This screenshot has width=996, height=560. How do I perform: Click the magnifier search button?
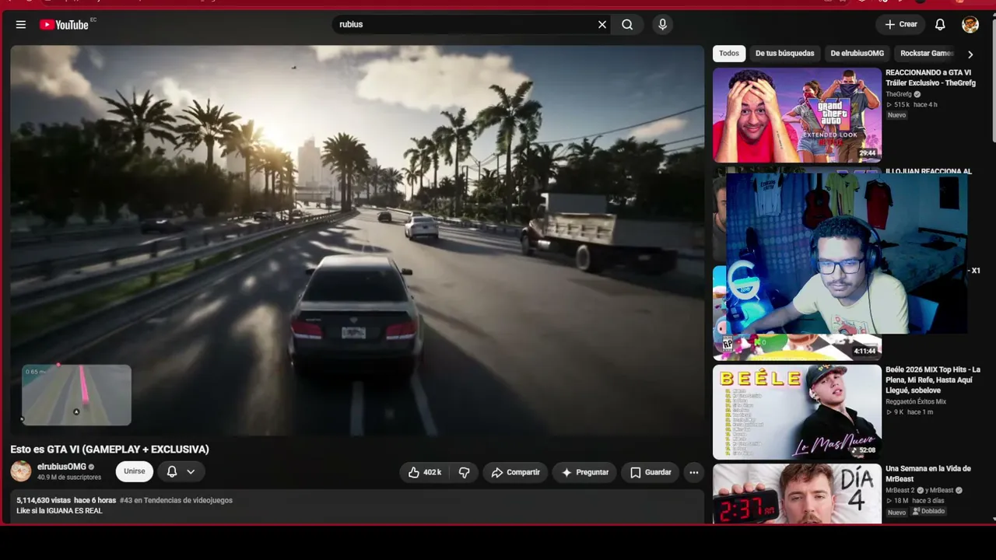[627, 25]
